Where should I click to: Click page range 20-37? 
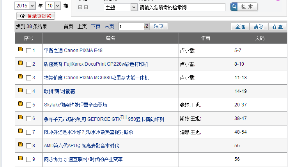point(241,105)
